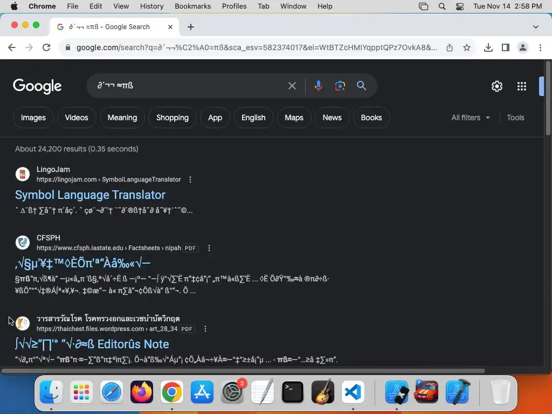The width and height of the screenshot is (552, 414).
Task: Open the Google apps grid
Action: coord(522,86)
